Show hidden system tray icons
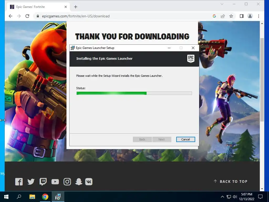Viewport: 269px width, 202px height. (x=222, y=197)
